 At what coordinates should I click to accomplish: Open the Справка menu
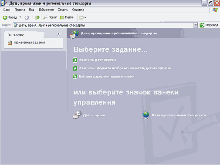click(x=78, y=10)
